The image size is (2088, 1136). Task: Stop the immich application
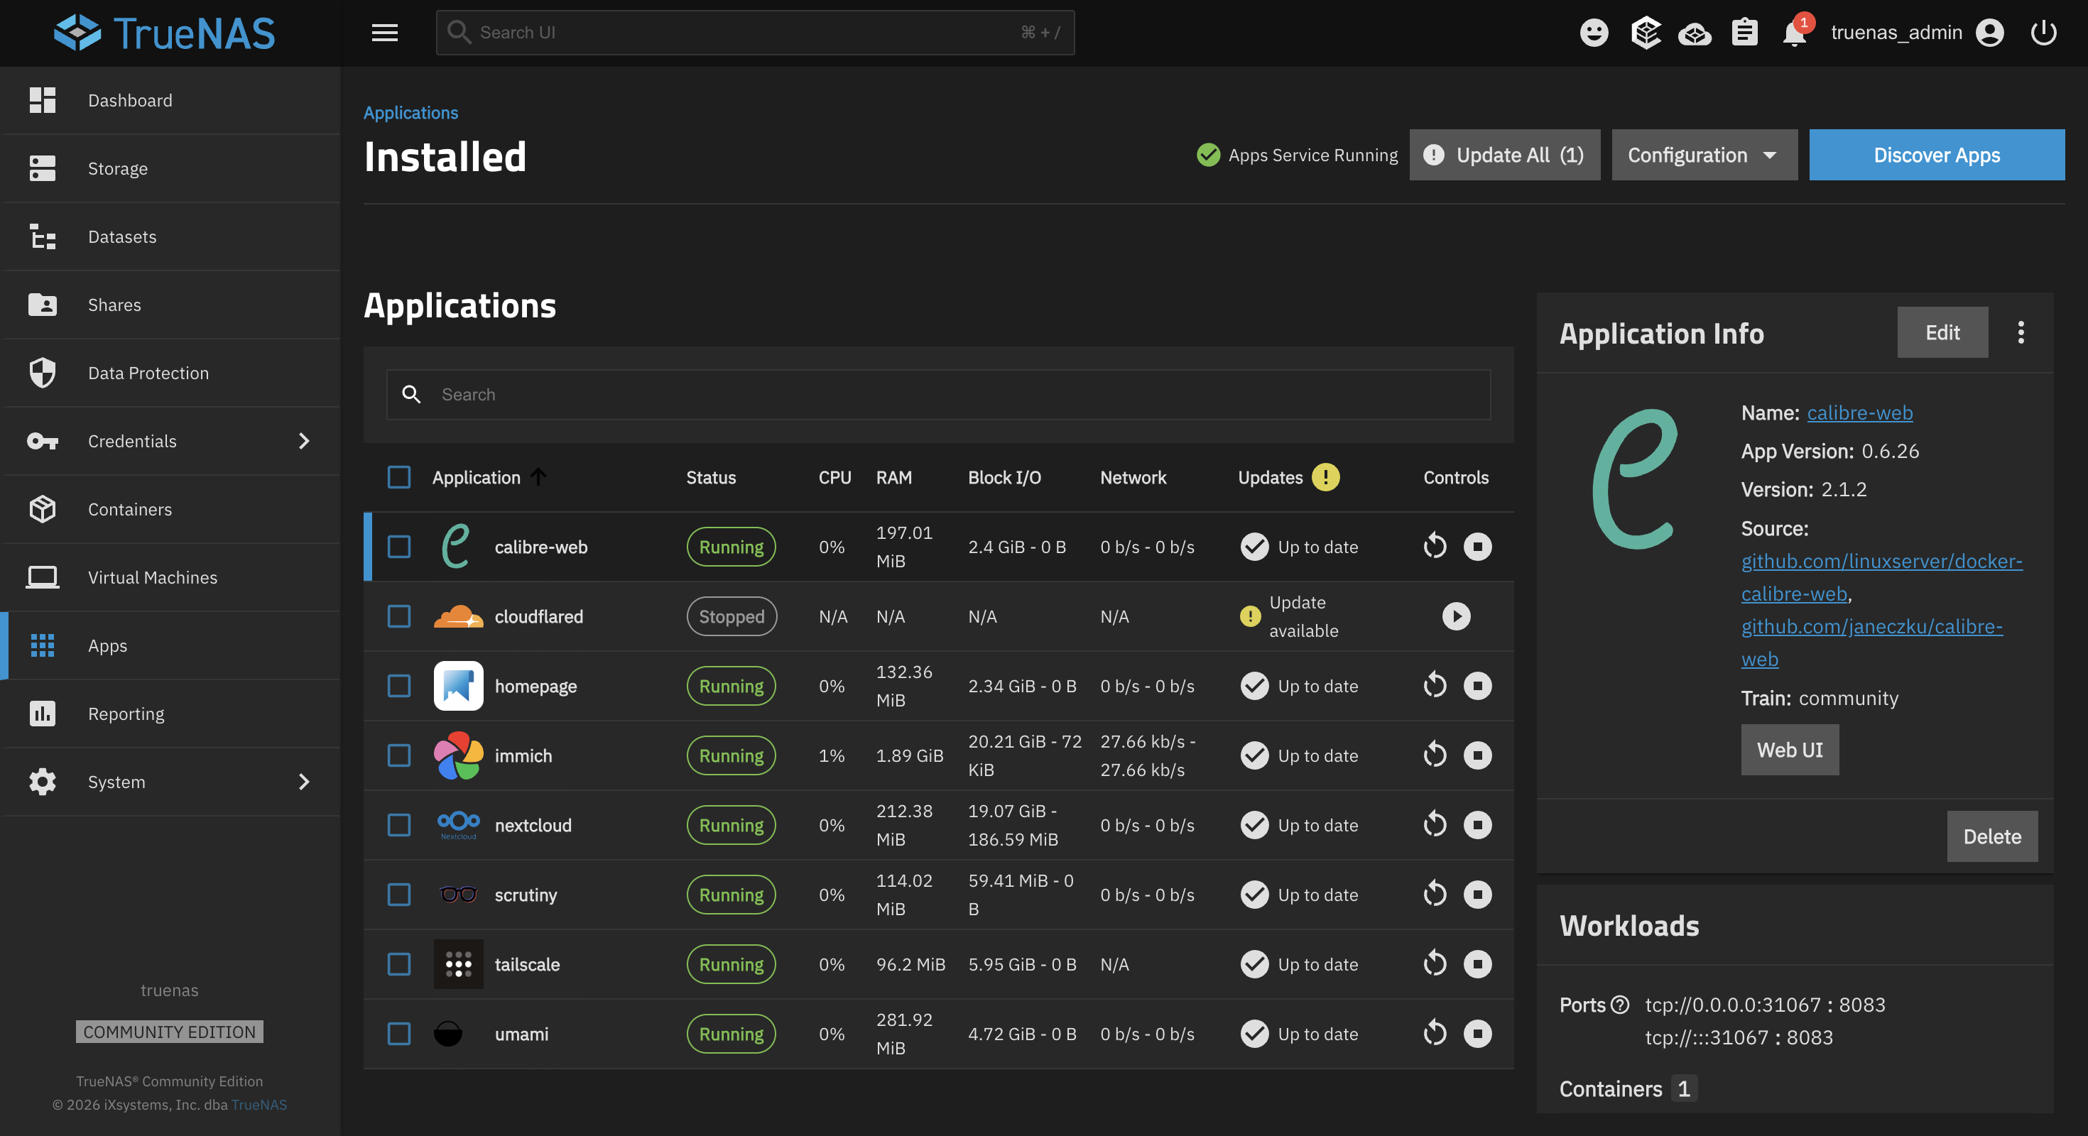pyautogui.click(x=1478, y=755)
